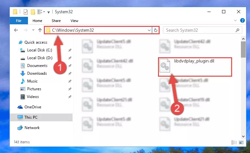The width and height of the screenshot is (250, 153).
Task: Open the address bar history dropdown
Action: coord(149,30)
